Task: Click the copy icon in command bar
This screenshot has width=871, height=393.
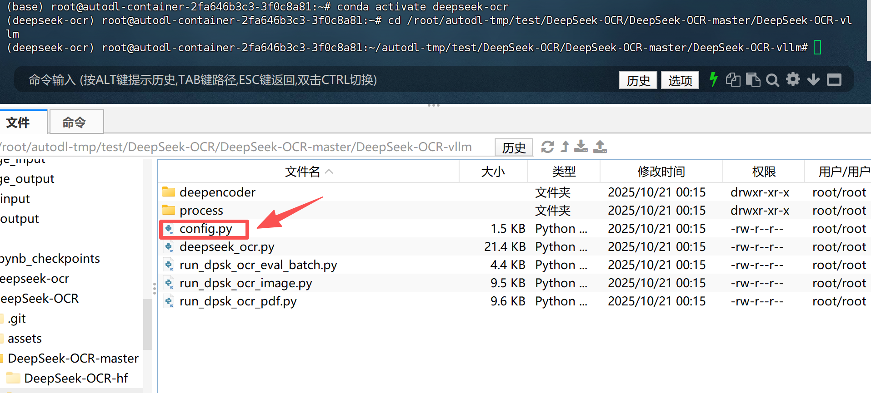Action: 733,80
